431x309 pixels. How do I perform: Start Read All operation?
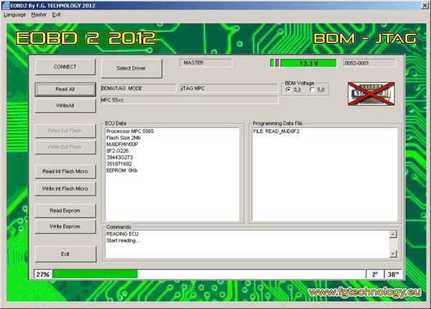65,89
